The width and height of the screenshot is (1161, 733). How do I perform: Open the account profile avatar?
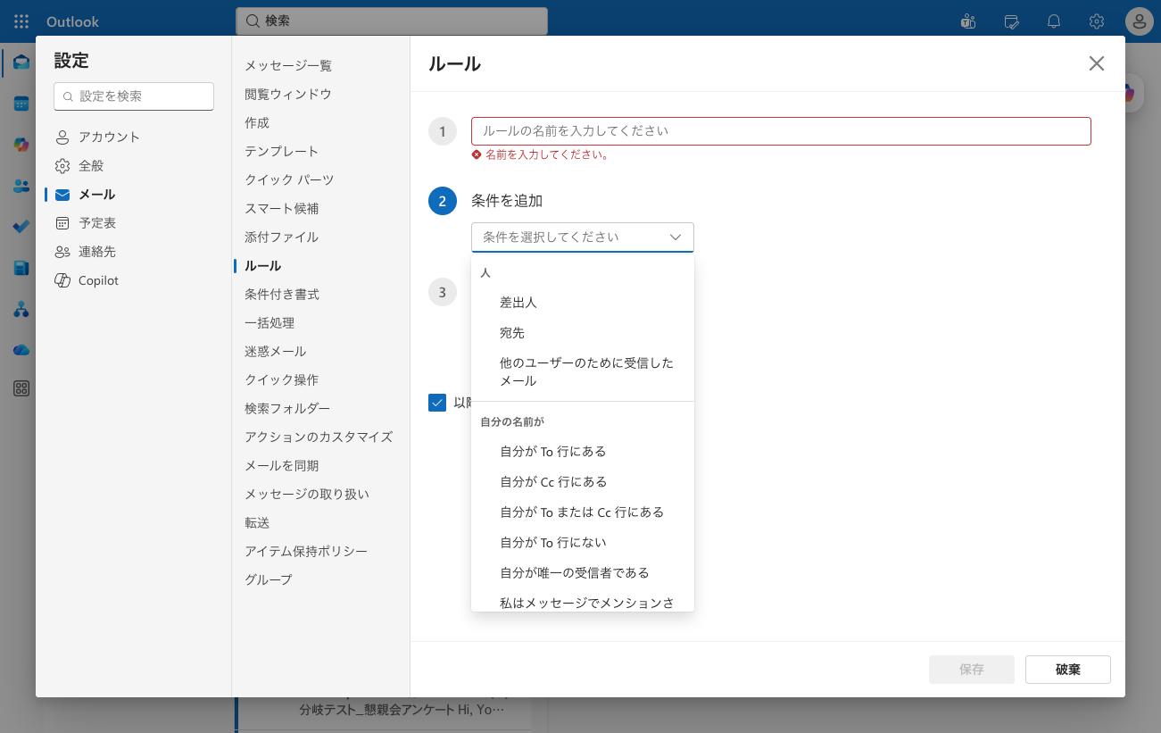pyautogui.click(x=1140, y=21)
